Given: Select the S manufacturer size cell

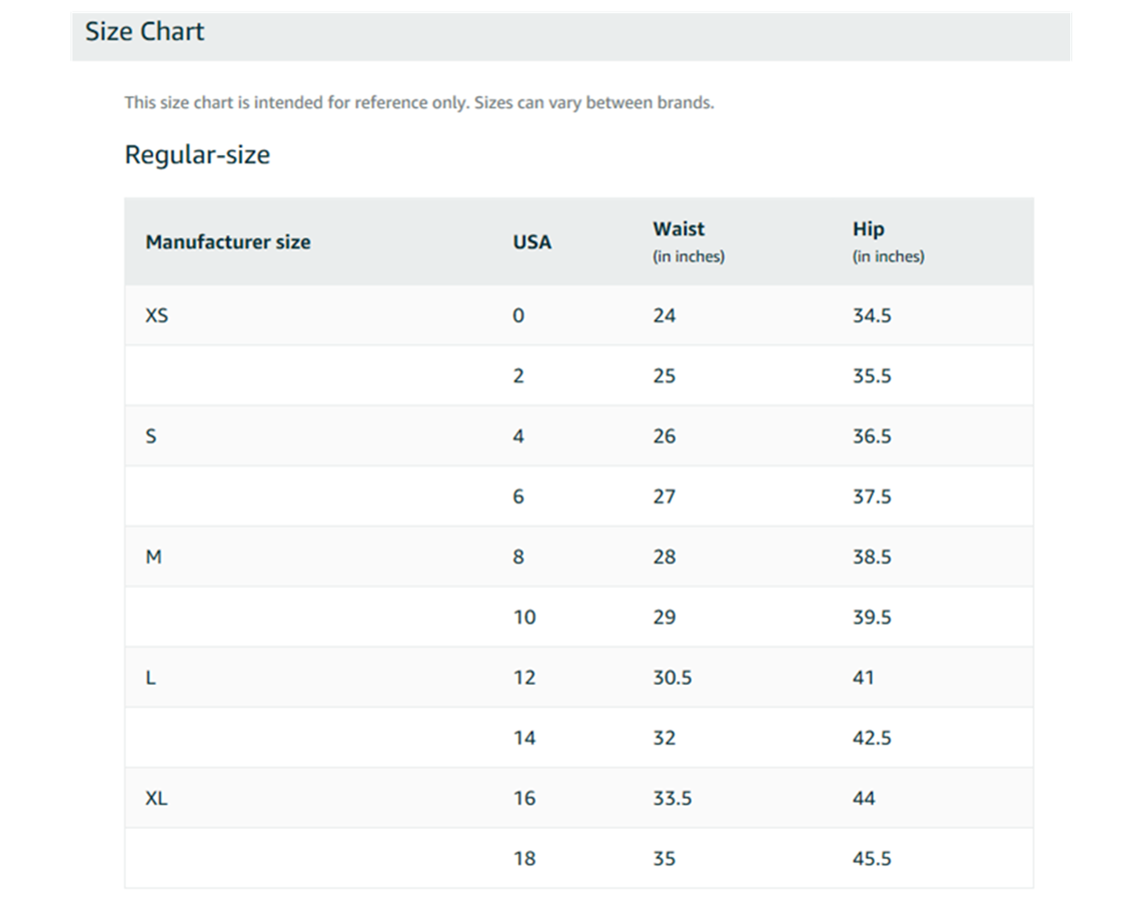Looking at the screenshot, I should [x=151, y=437].
